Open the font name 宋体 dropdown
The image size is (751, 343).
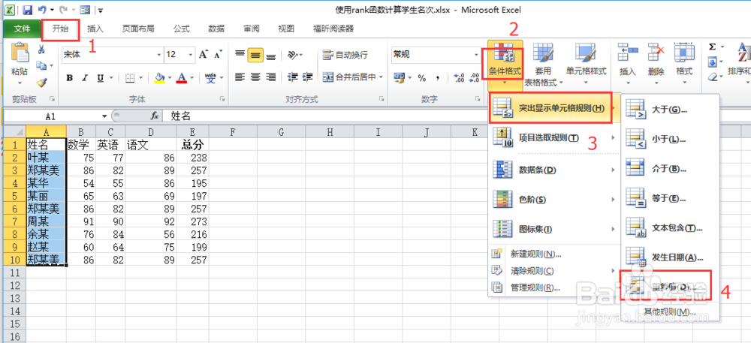coord(159,55)
